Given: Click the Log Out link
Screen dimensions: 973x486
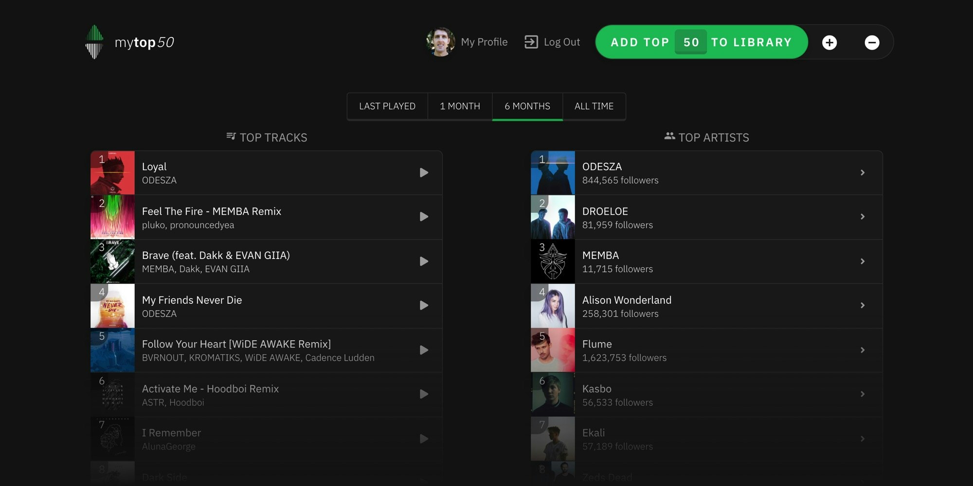Looking at the screenshot, I should 562,42.
